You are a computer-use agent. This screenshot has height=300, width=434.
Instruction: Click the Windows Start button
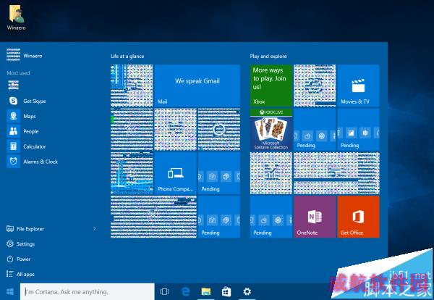[10, 292]
